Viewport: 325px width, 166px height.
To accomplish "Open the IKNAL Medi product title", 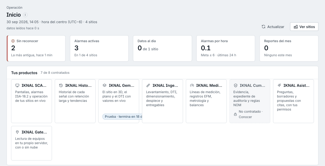I will coord(209,85).
